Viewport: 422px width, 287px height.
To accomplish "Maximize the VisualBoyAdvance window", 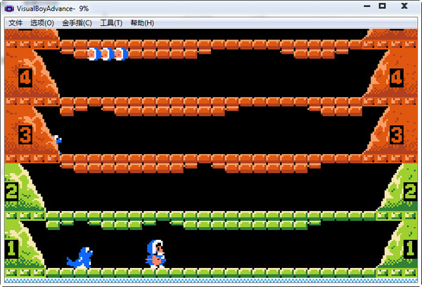I will coord(382,6).
